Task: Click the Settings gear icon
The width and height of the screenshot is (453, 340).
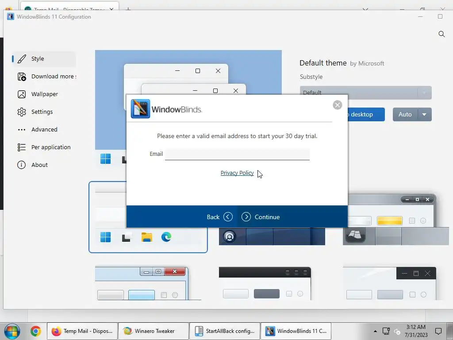Action: pyautogui.click(x=22, y=112)
